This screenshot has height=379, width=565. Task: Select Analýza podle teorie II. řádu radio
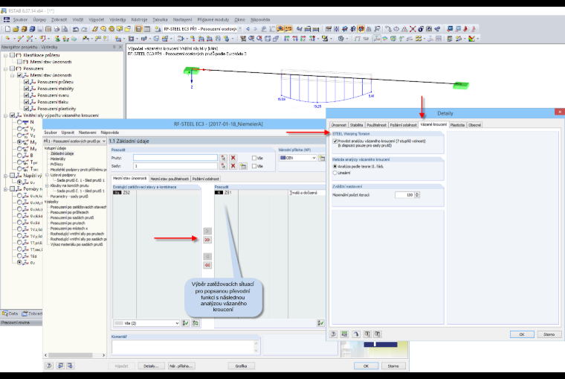[335, 166]
